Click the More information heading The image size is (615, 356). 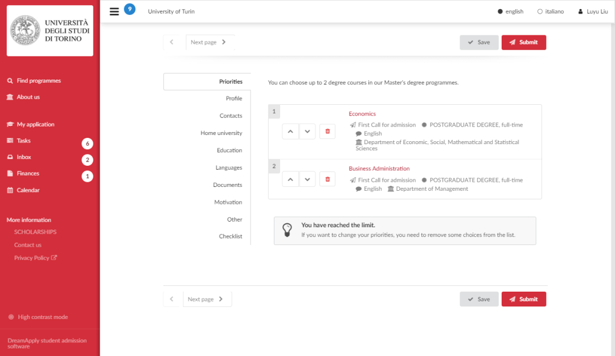(x=28, y=220)
